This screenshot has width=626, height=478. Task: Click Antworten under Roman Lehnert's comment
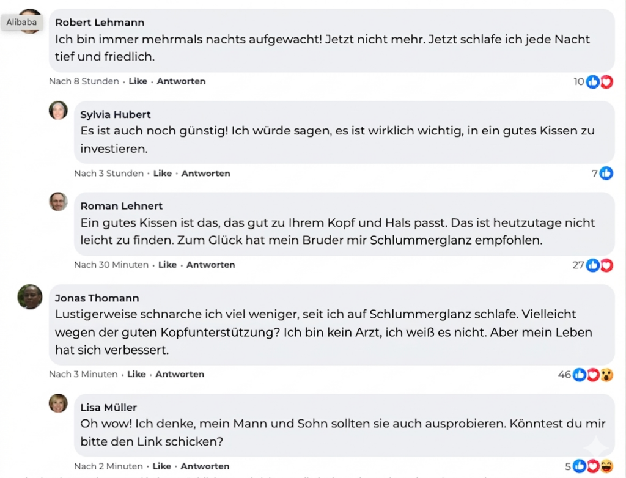coord(210,265)
